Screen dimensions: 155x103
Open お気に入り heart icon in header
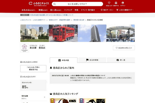(x=109, y=4)
